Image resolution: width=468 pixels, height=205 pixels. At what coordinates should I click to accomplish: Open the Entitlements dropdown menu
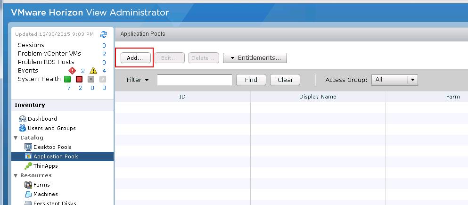[x=255, y=58]
